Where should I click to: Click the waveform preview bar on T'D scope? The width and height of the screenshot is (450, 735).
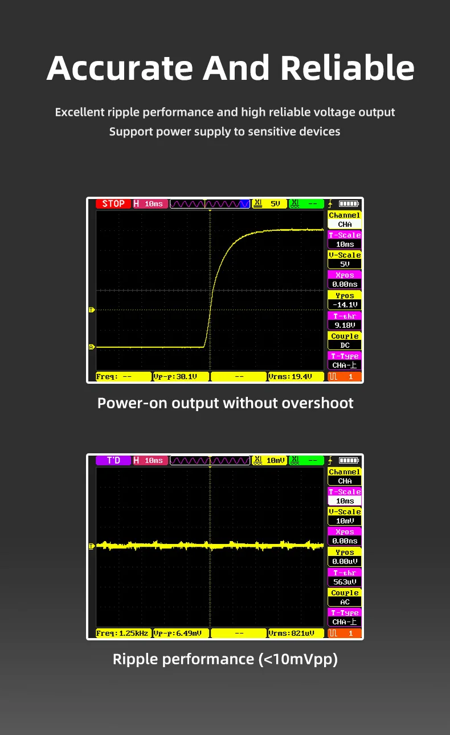pos(210,460)
